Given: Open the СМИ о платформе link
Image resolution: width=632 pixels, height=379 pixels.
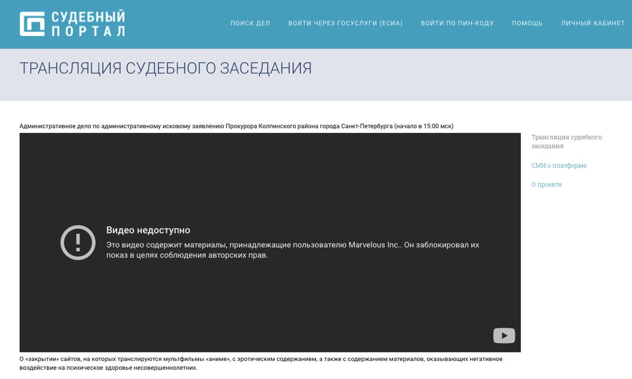Looking at the screenshot, I should point(559,166).
